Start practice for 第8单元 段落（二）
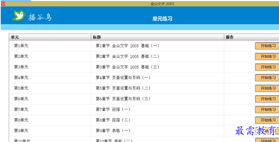This screenshot has width=279, height=142. (267, 120)
